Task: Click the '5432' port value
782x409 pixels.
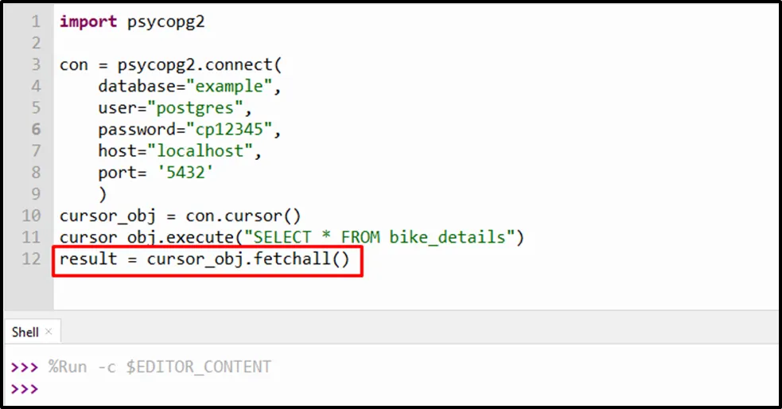Action: point(186,172)
